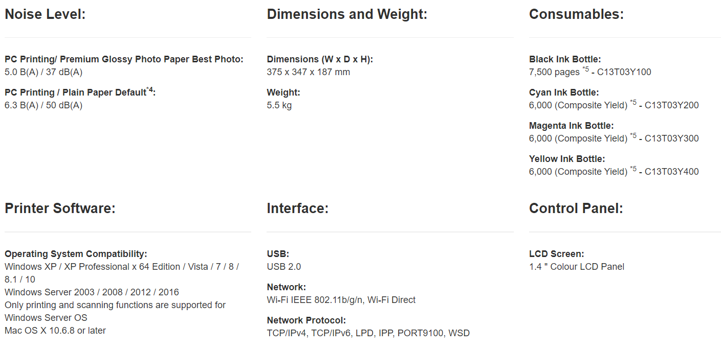Viewport: 721px width, 350px height.
Task: Click the "Dimensions and Weight:" heading
Action: (346, 14)
